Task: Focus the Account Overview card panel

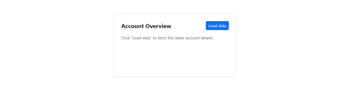Action: (175, 45)
